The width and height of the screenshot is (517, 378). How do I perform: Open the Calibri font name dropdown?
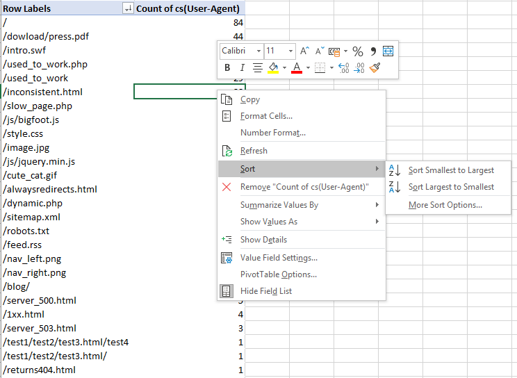259,51
